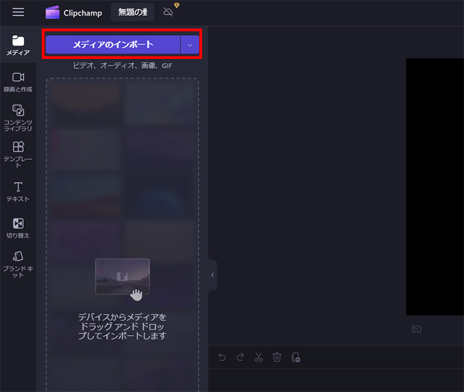Click メディアのインポート button

click(x=113, y=44)
